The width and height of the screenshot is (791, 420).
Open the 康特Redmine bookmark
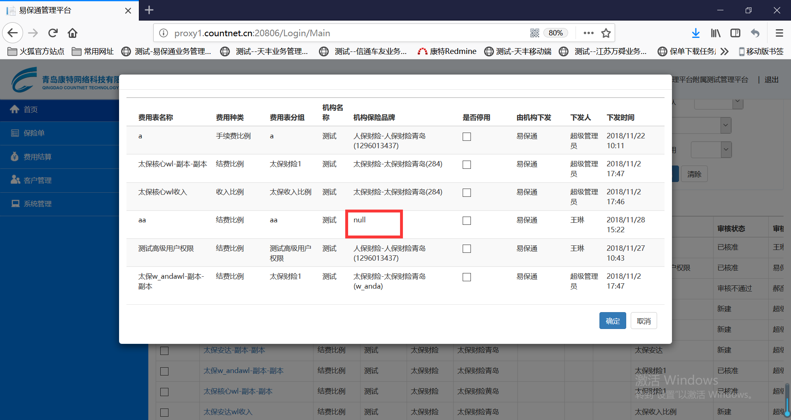447,51
